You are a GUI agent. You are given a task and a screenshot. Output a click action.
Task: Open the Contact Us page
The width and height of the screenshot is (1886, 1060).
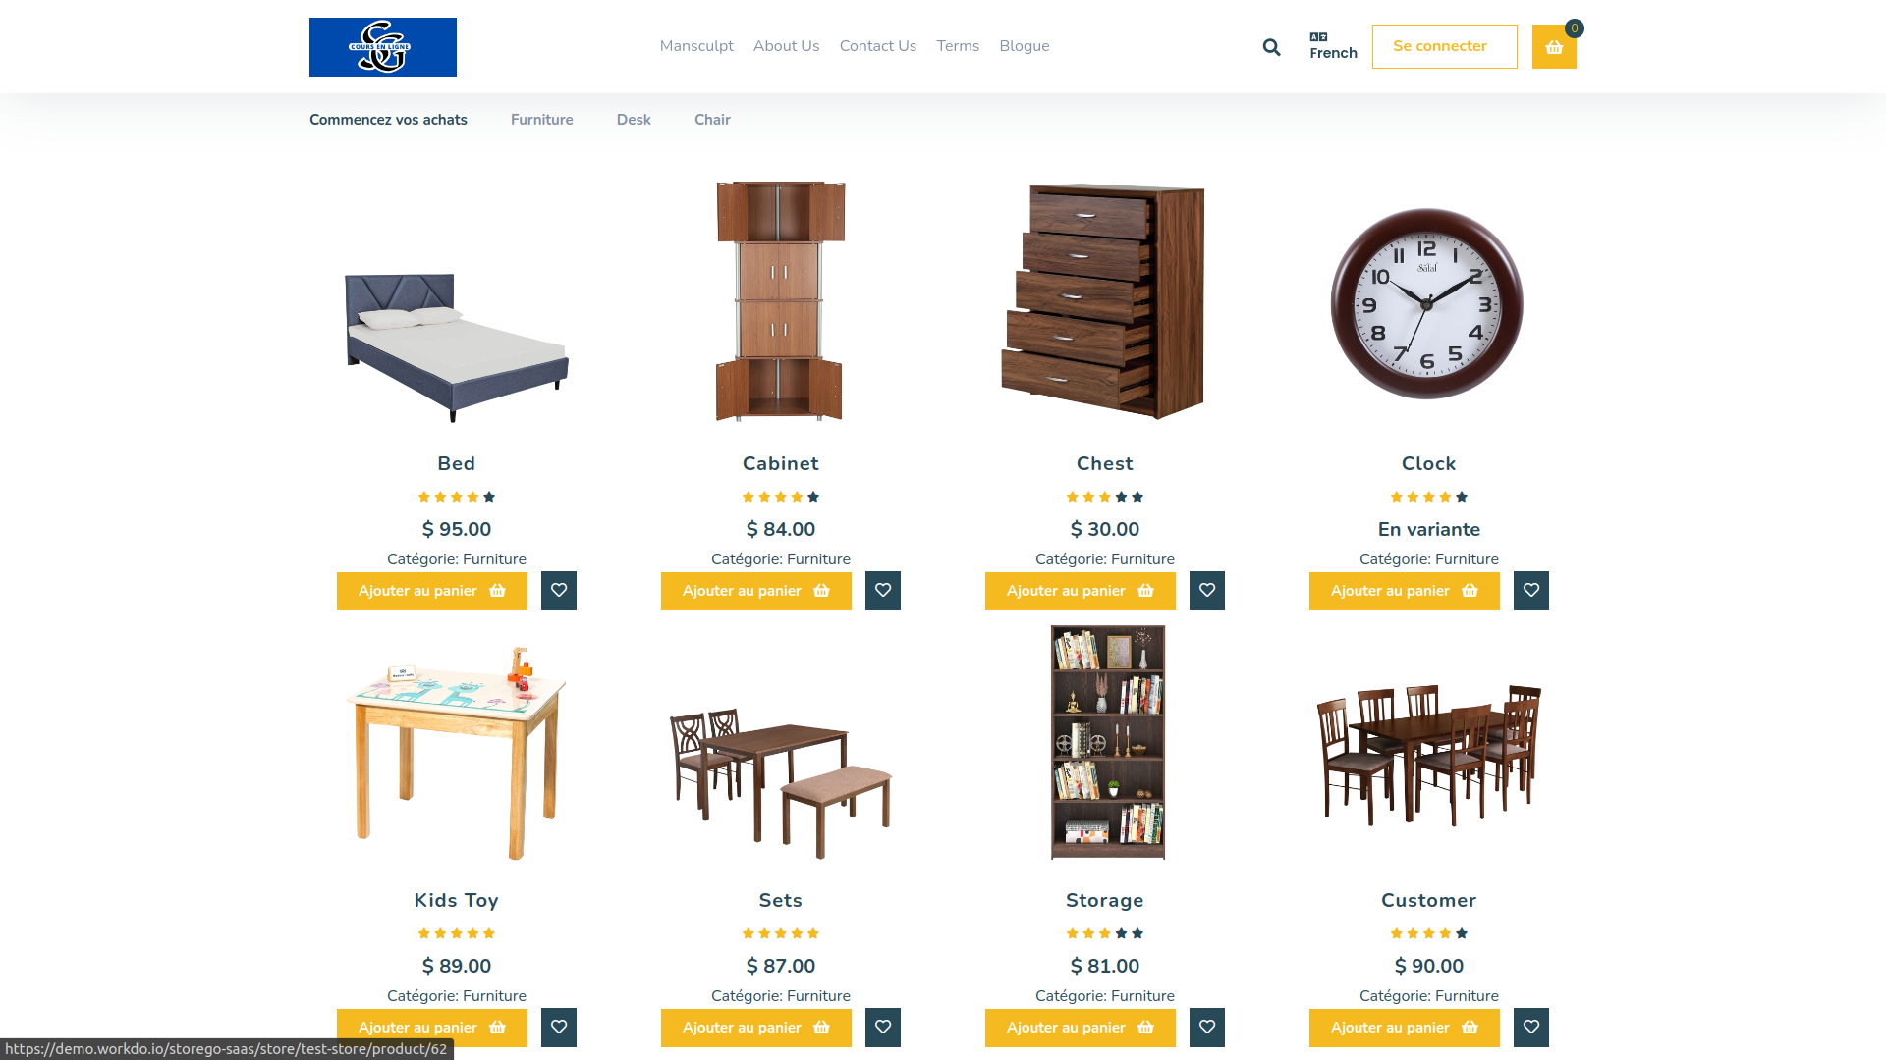878,46
